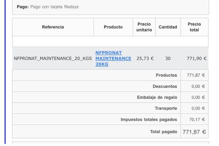This screenshot has height=146, width=219.
Task: Select the Descuentos row label
Action: tap(165, 86)
